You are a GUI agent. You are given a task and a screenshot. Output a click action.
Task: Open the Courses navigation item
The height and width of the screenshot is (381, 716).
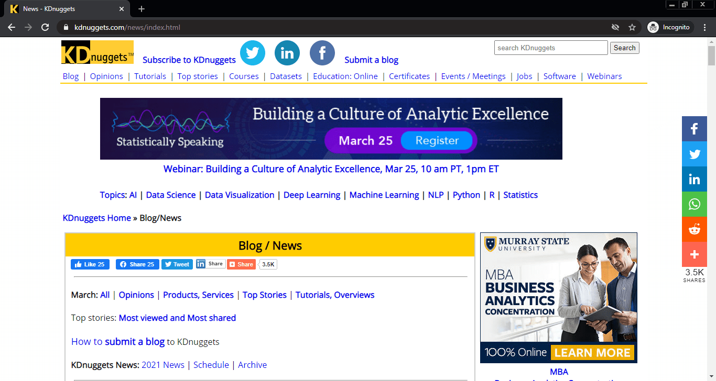(x=244, y=76)
